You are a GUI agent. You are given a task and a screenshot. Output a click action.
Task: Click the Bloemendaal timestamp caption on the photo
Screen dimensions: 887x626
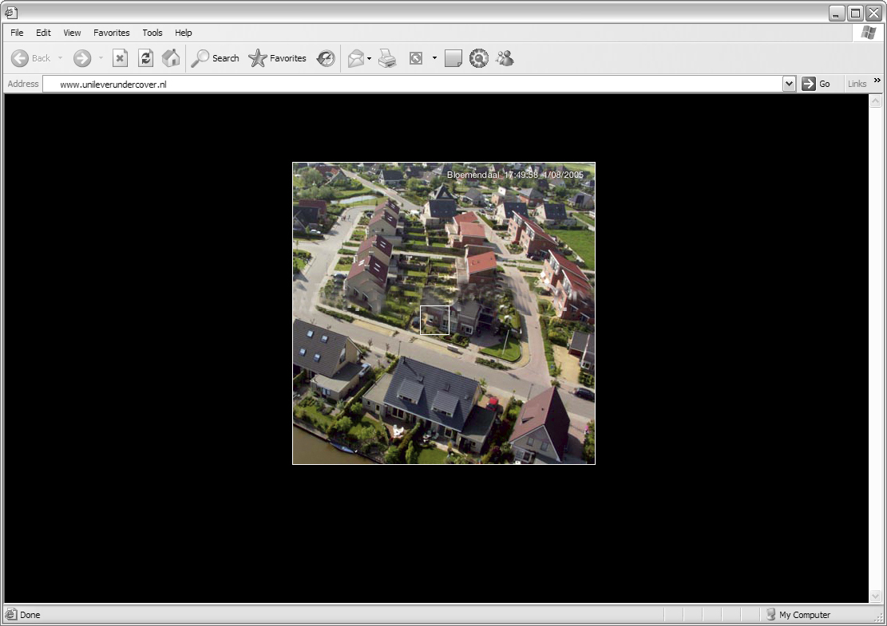click(x=515, y=175)
